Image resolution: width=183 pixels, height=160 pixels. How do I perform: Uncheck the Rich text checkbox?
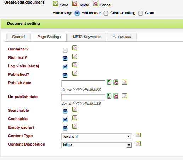[x=65, y=58]
